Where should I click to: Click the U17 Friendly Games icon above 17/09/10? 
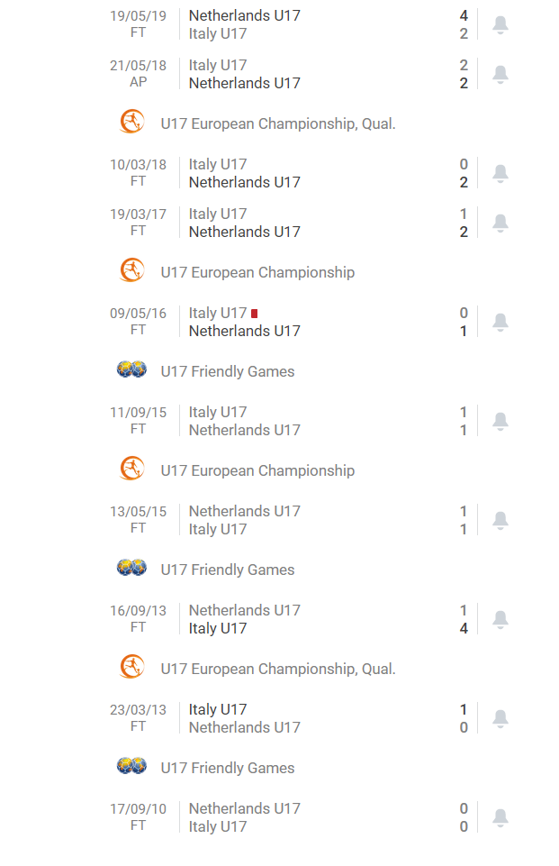coord(131,766)
